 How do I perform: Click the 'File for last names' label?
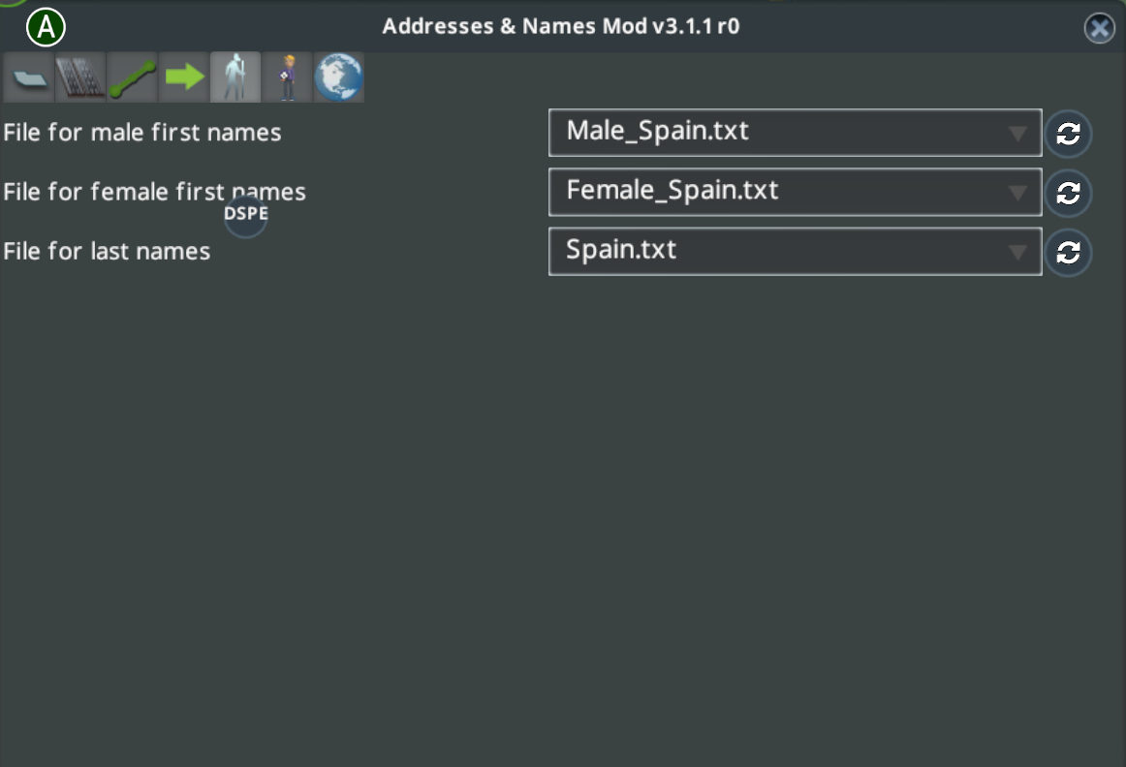click(107, 252)
